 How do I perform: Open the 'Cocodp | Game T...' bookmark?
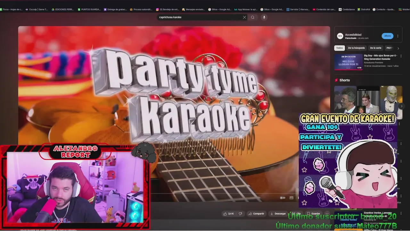(37, 9)
